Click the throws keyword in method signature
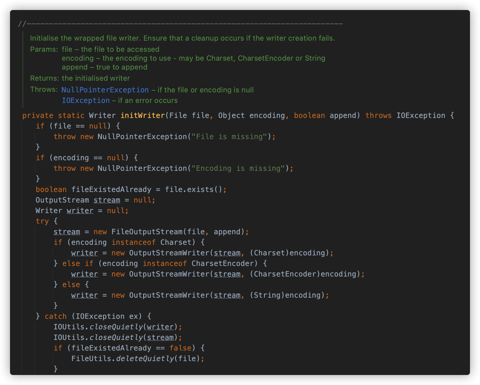The image size is (480, 385). coord(378,115)
